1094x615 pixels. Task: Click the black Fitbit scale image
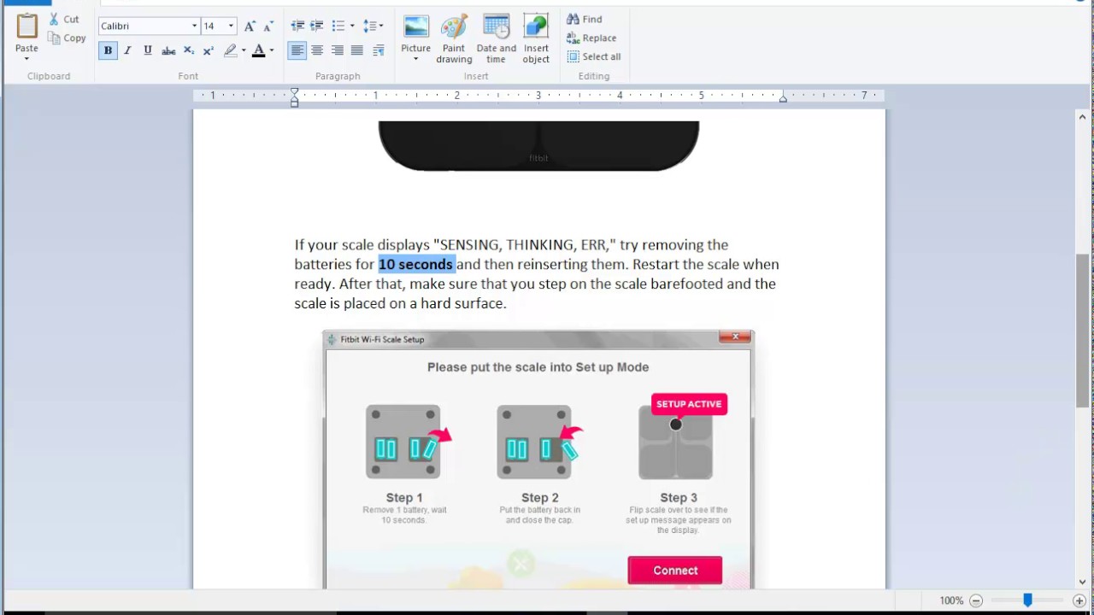pyautogui.click(x=538, y=145)
